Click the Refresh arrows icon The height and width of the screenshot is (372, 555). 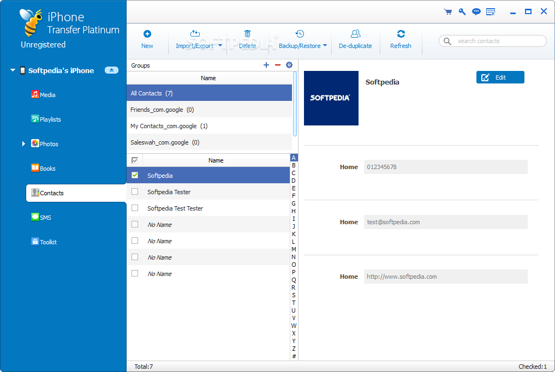[401, 34]
